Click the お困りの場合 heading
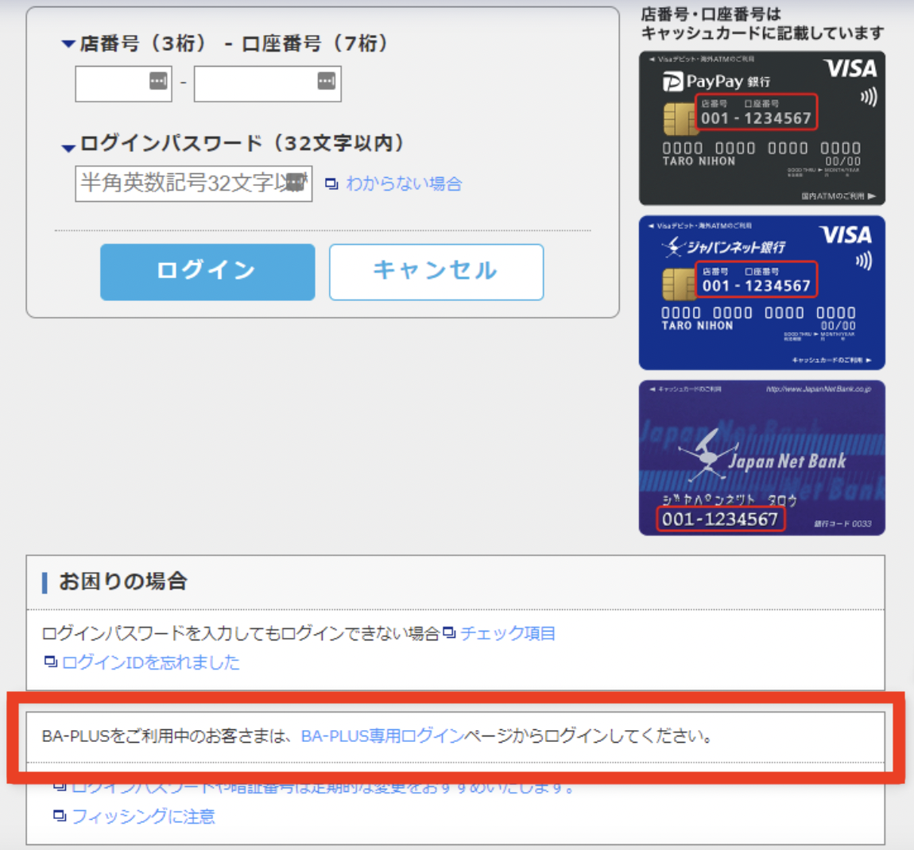This screenshot has width=914, height=850. click(x=123, y=581)
